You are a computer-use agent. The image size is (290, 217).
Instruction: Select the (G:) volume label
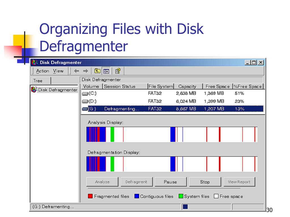pos(92,109)
